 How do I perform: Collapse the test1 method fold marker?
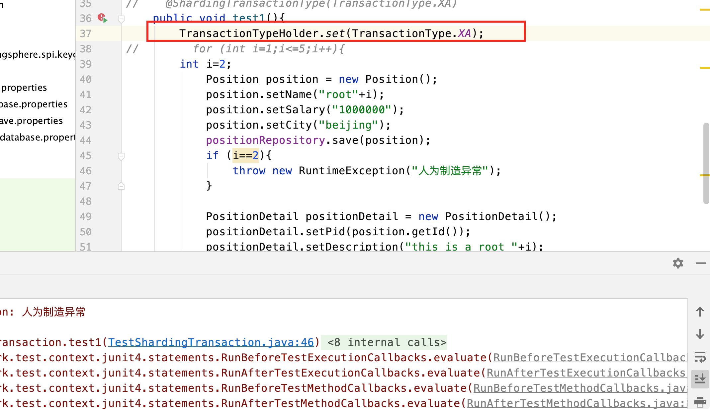click(x=121, y=19)
